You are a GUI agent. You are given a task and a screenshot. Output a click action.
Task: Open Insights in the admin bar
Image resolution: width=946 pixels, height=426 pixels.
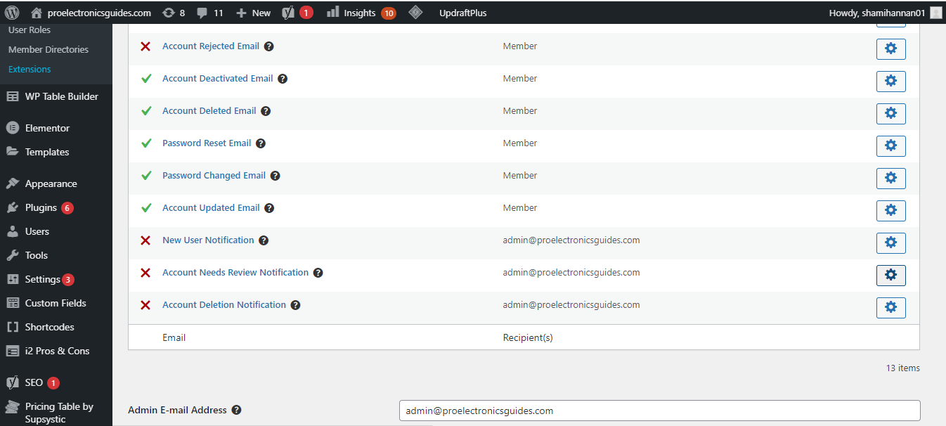pyautogui.click(x=359, y=13)
